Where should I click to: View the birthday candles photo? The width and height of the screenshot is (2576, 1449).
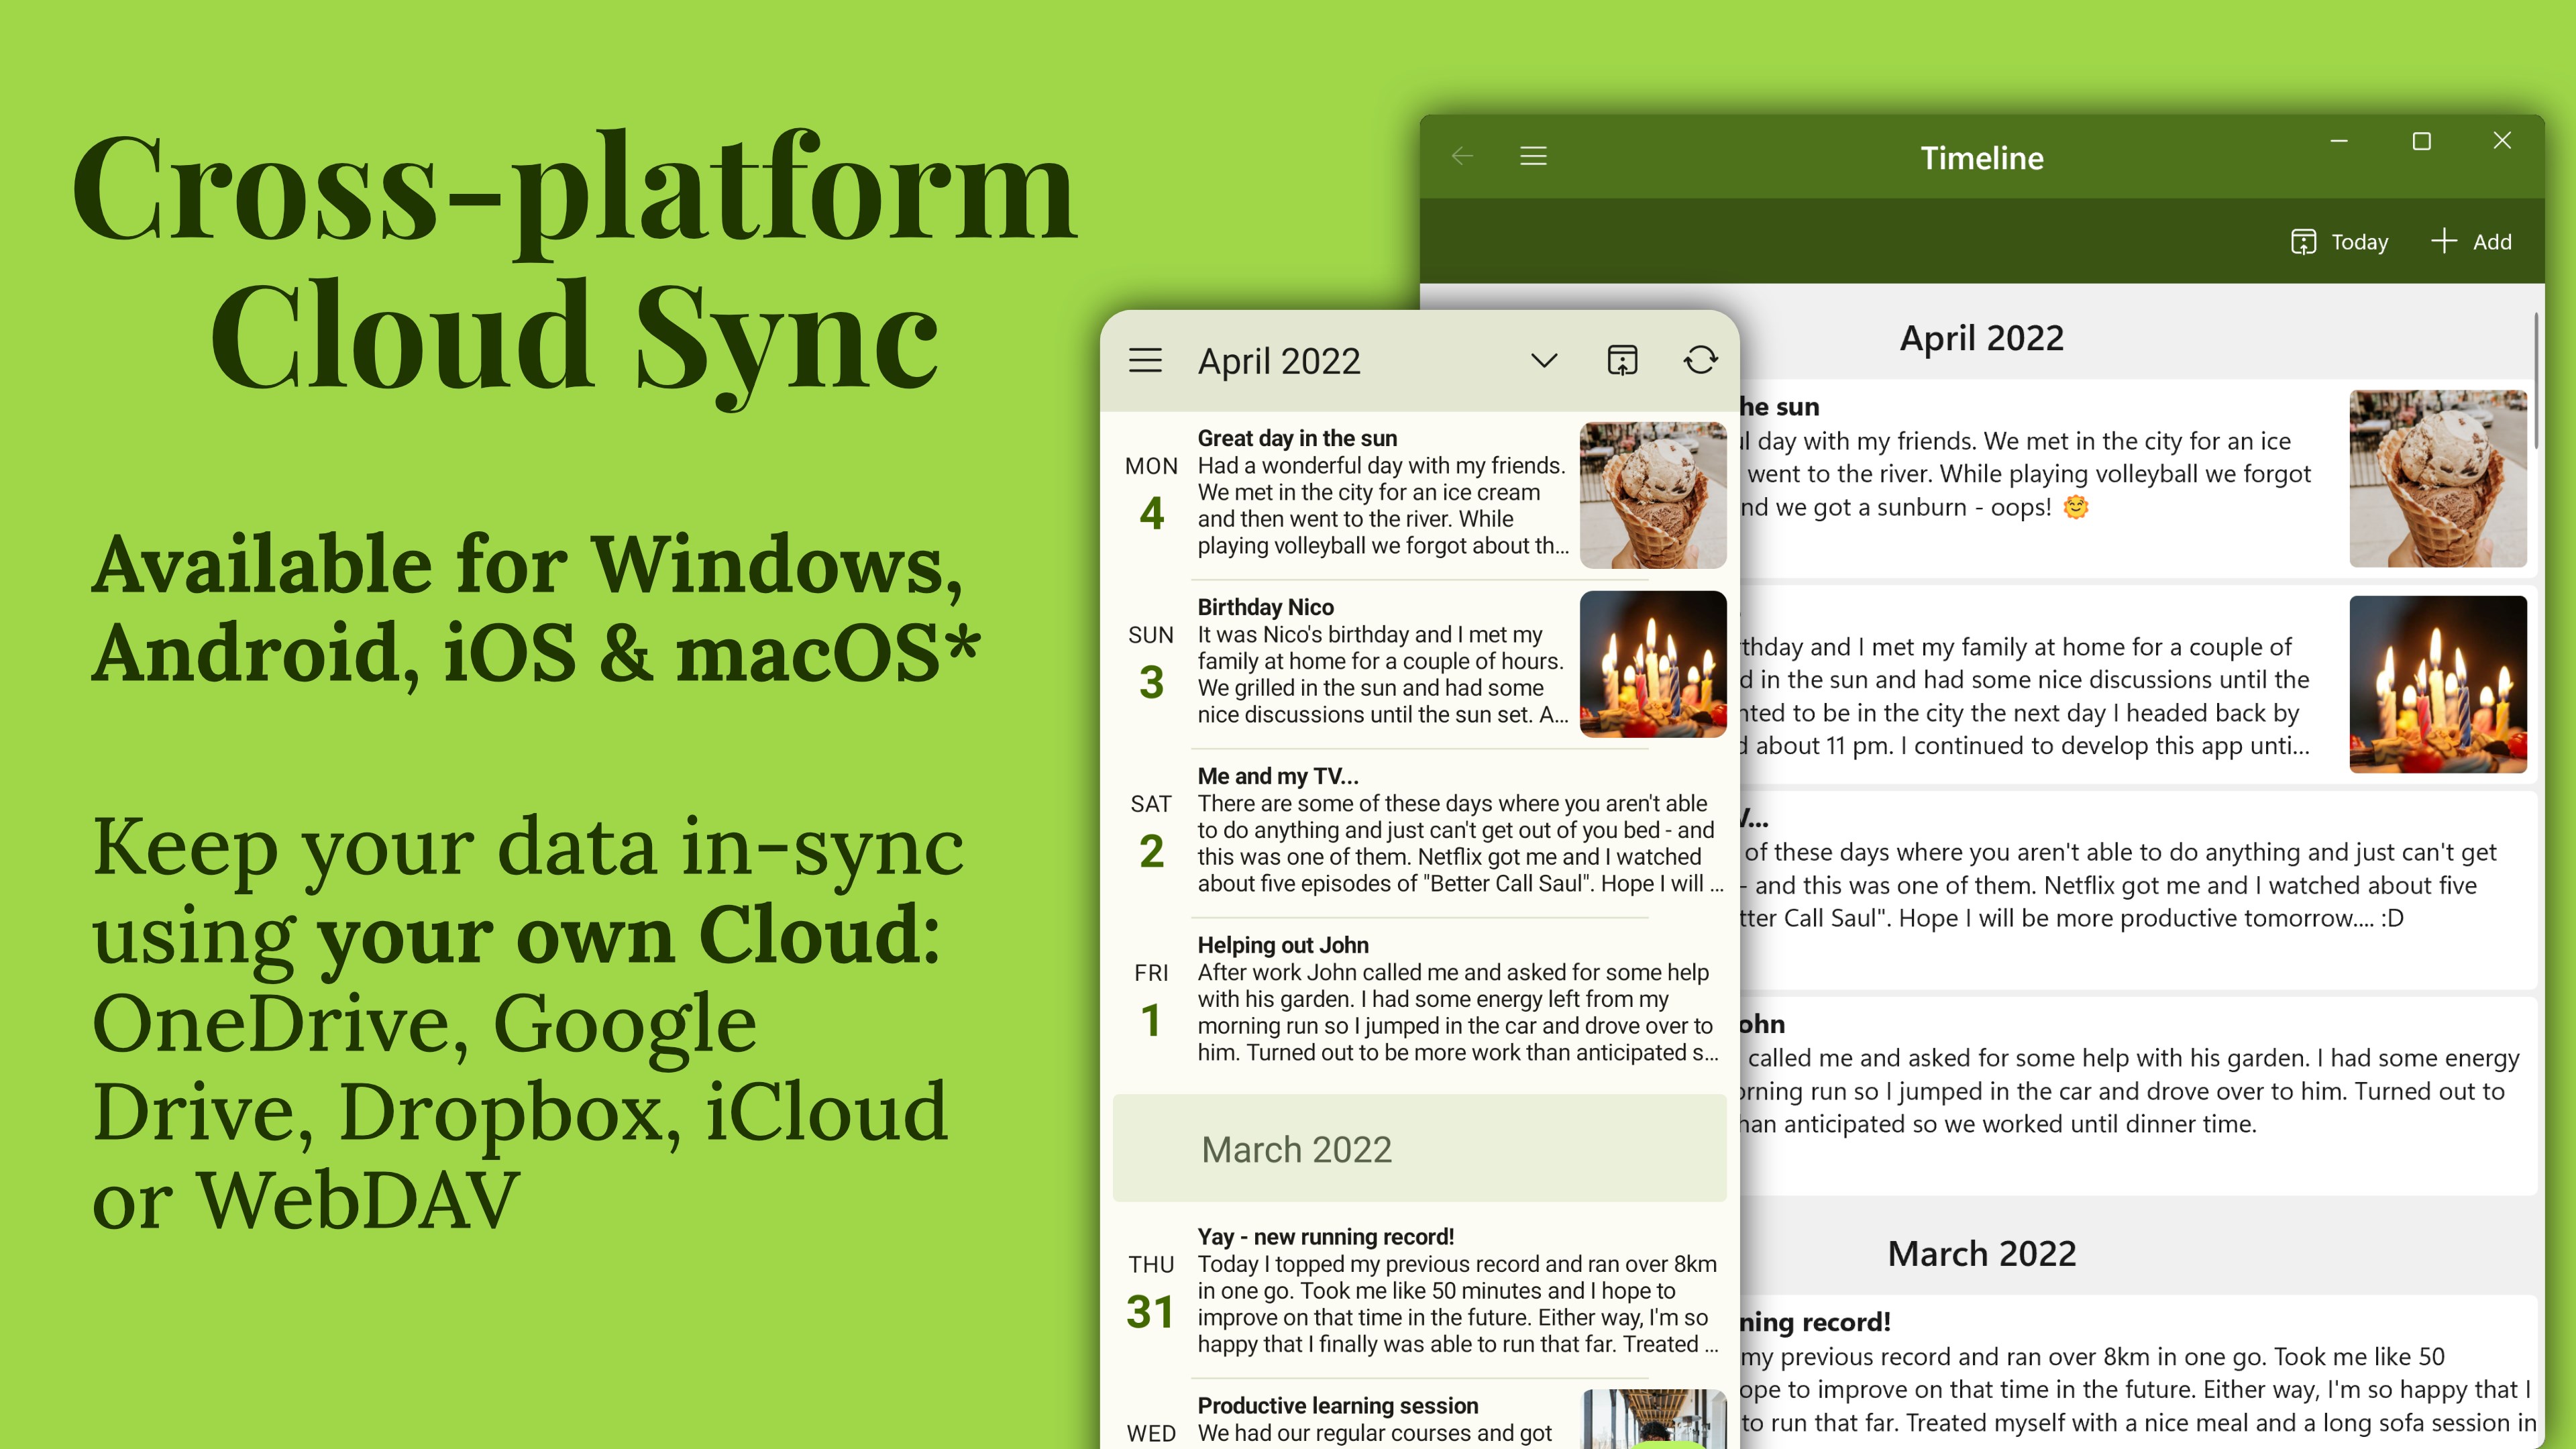point(1652,664)
